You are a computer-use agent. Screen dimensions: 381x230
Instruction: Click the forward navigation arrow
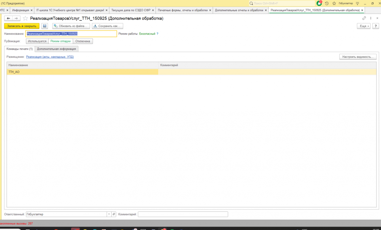coord(16,19)
